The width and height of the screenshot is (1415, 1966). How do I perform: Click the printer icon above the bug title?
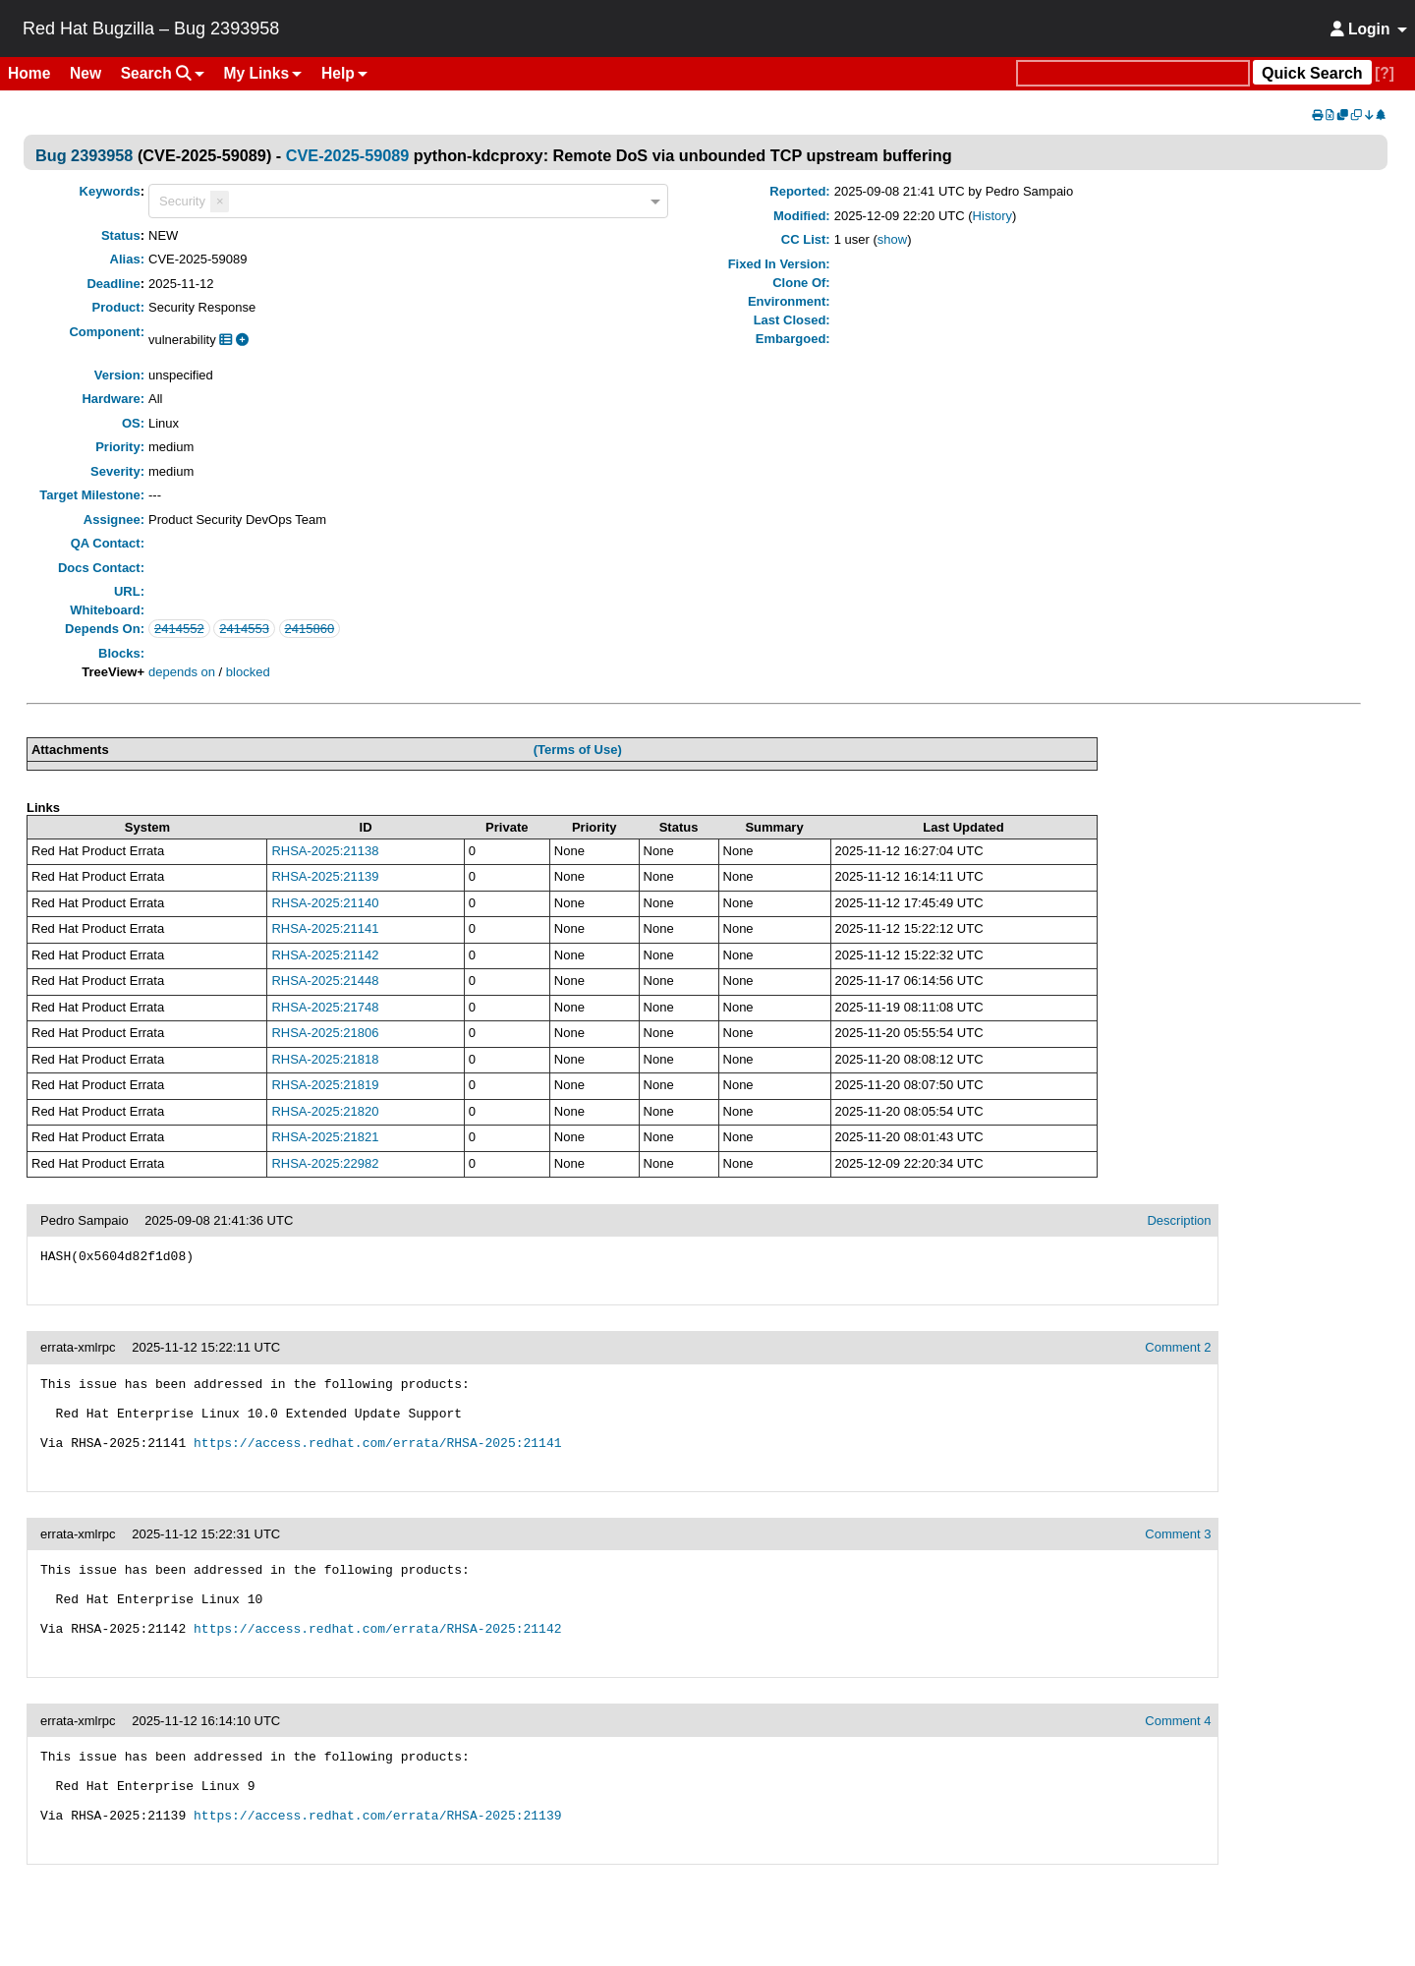coord(1318,115)
